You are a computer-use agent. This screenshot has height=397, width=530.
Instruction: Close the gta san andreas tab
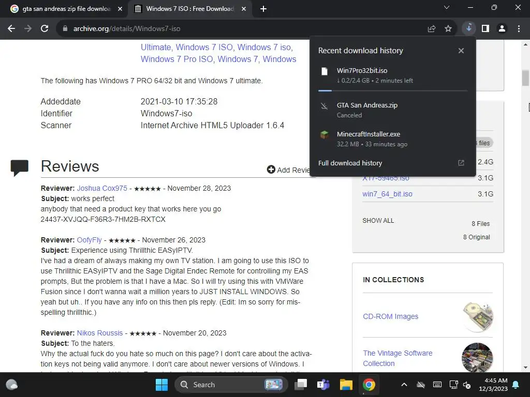[x=120, y=9]
